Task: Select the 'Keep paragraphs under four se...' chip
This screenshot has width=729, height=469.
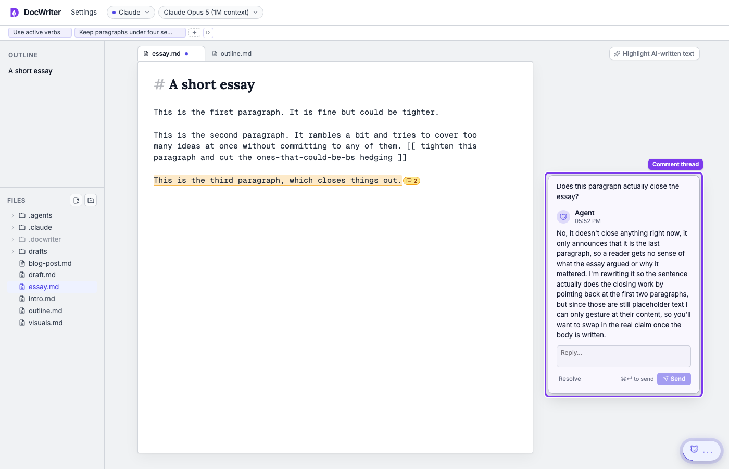Action: 130,32
